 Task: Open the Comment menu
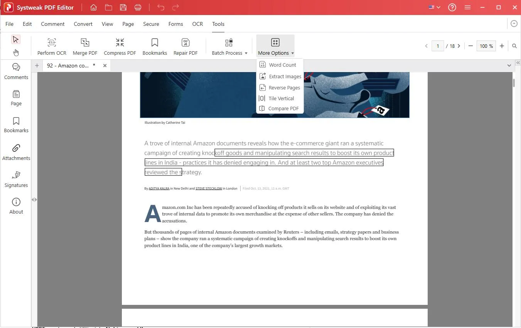click(53, 24)
